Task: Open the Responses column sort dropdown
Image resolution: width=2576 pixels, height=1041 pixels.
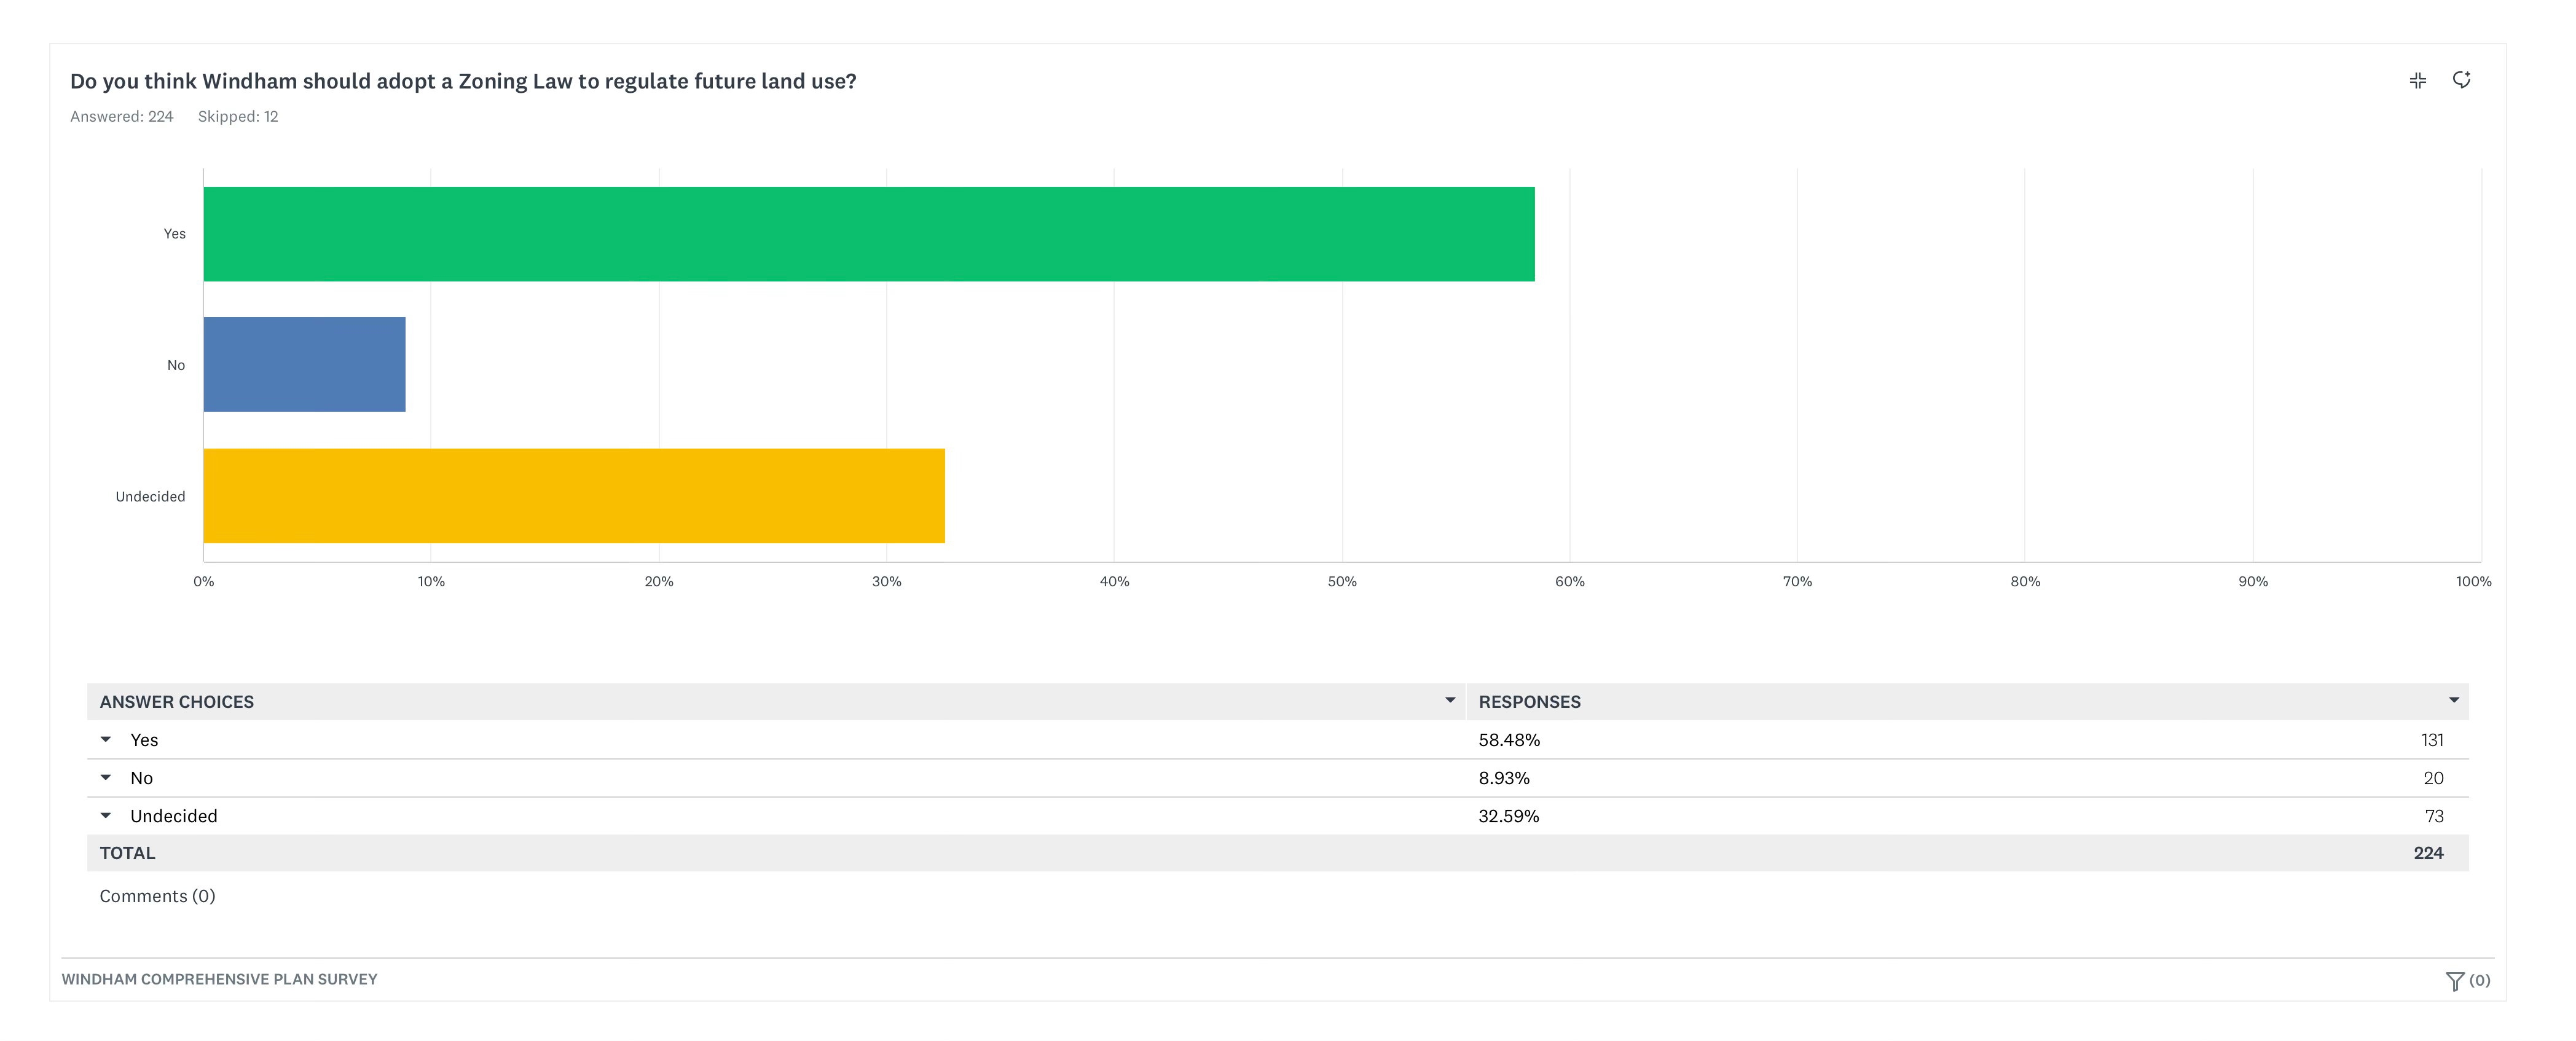Action: coord(2453,701)
